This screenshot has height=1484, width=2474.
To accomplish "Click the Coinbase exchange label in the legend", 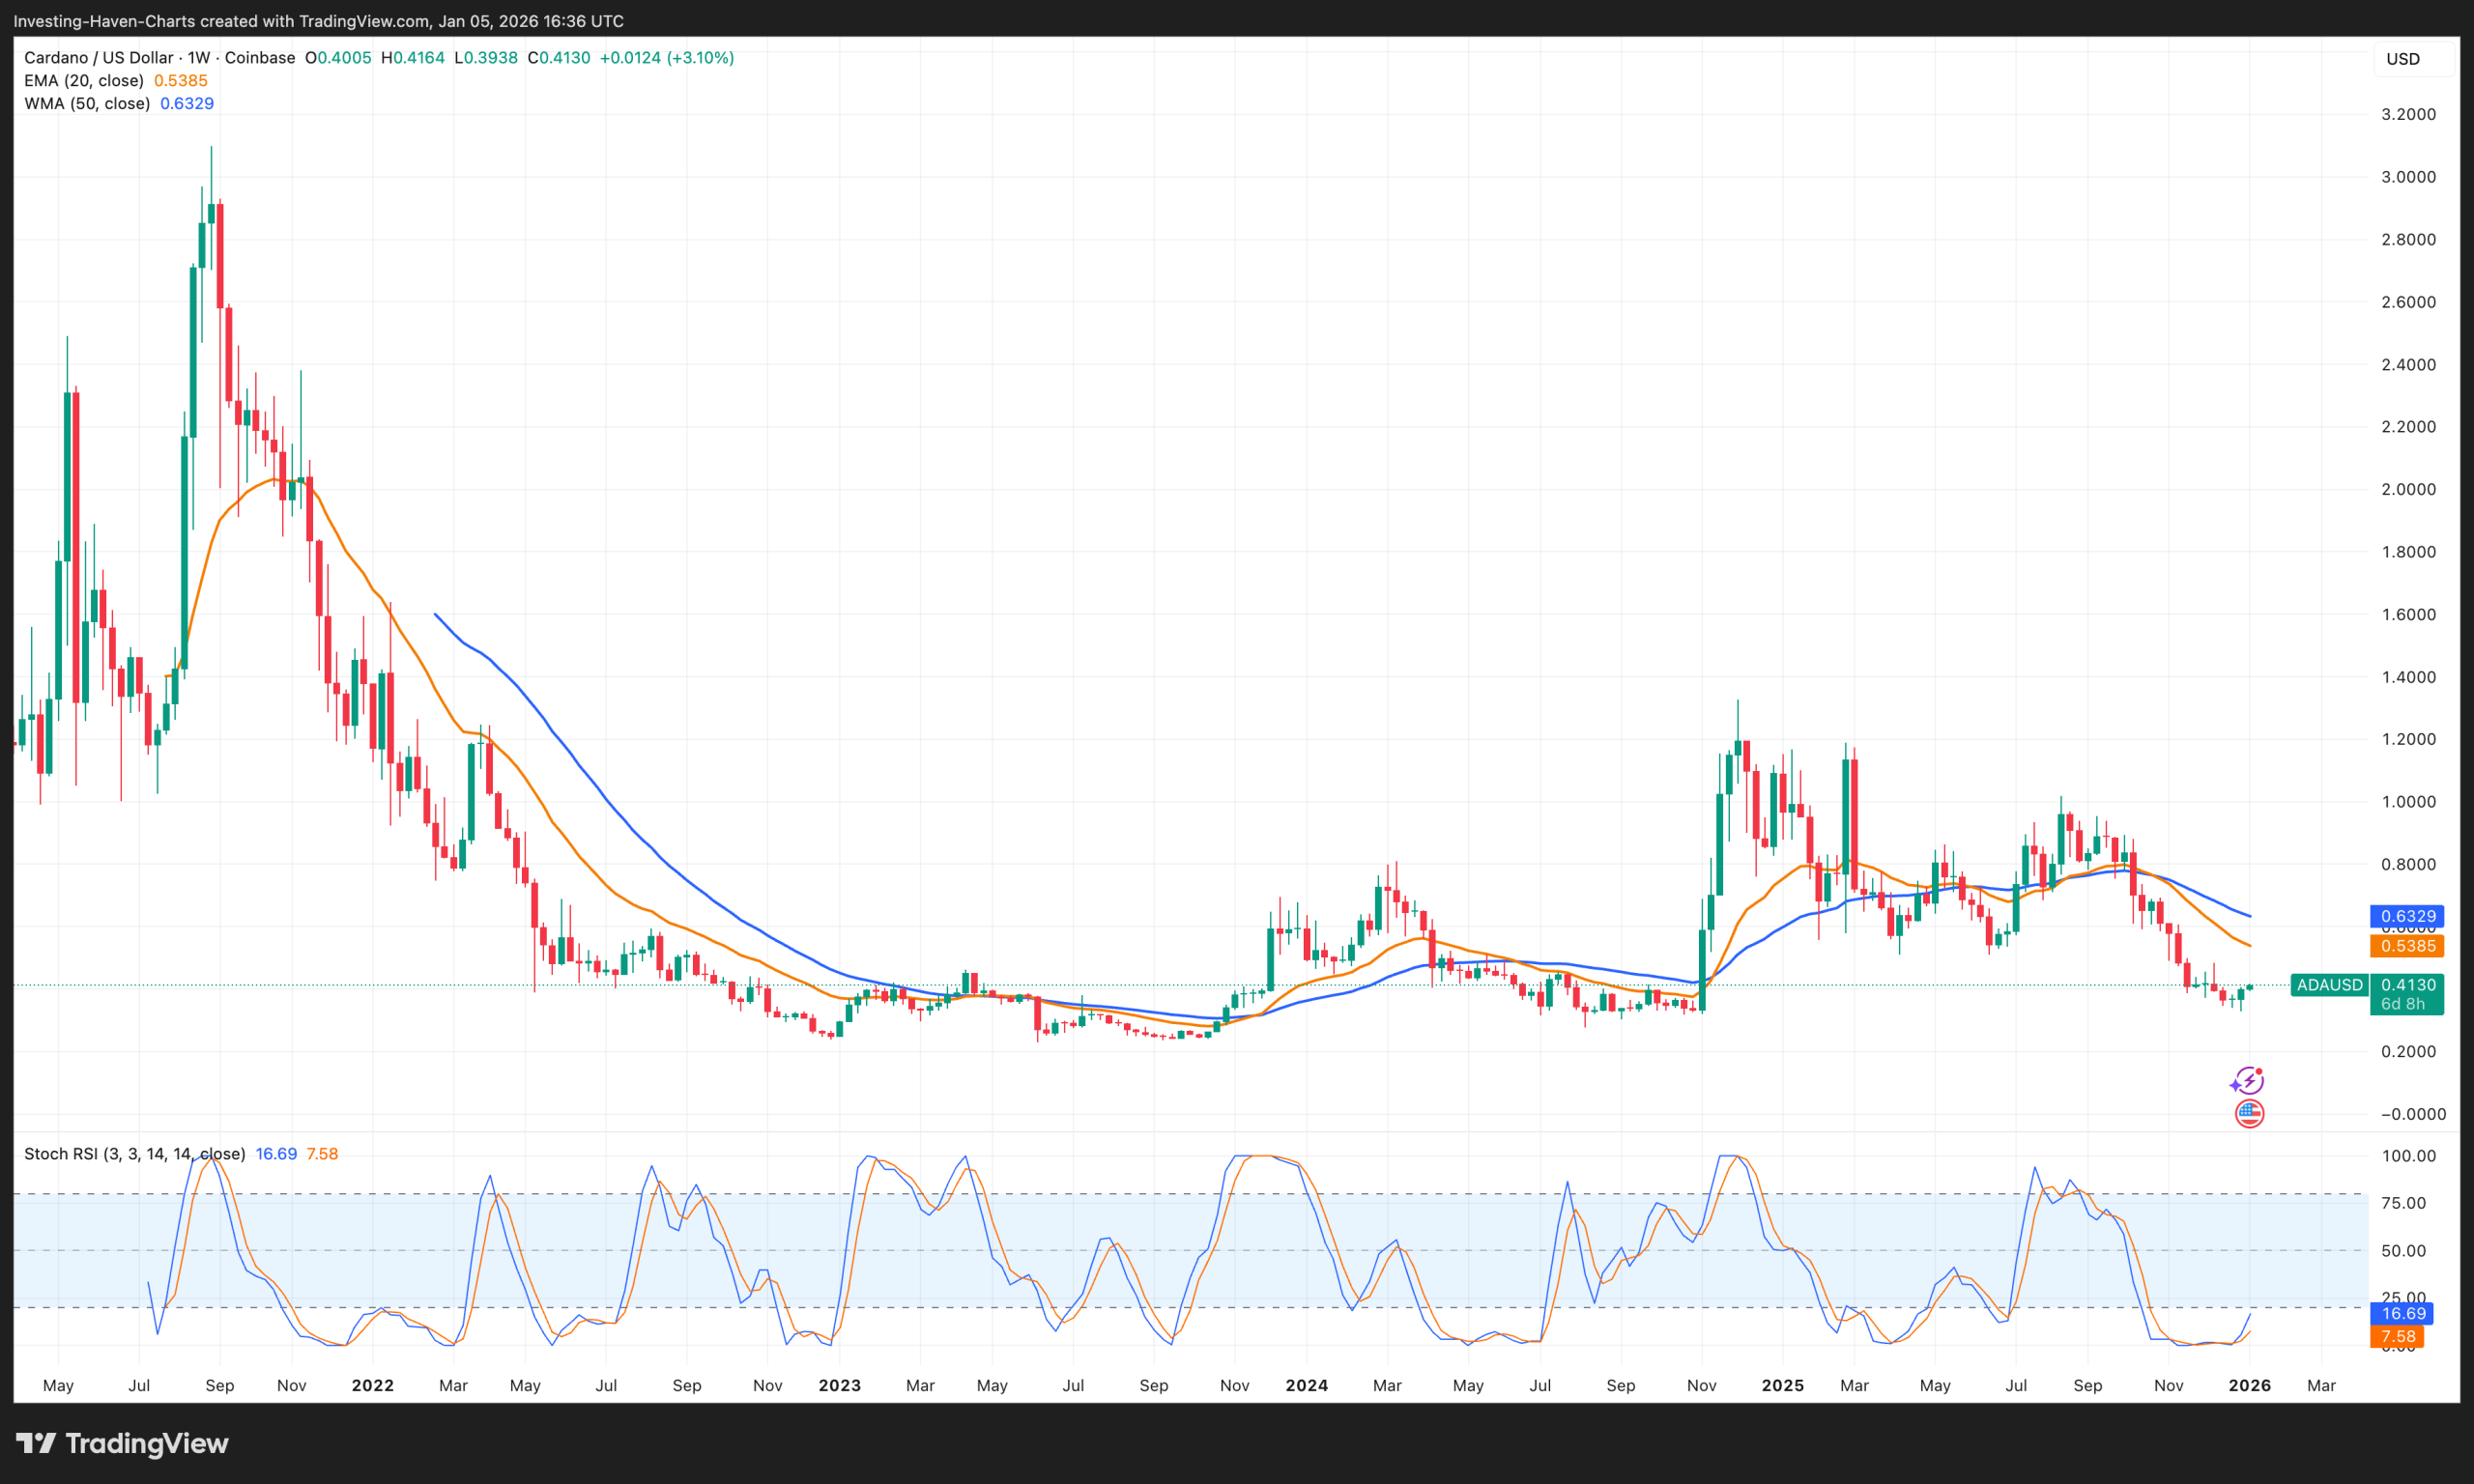I will pyautogui.click(x=261, y=57).
